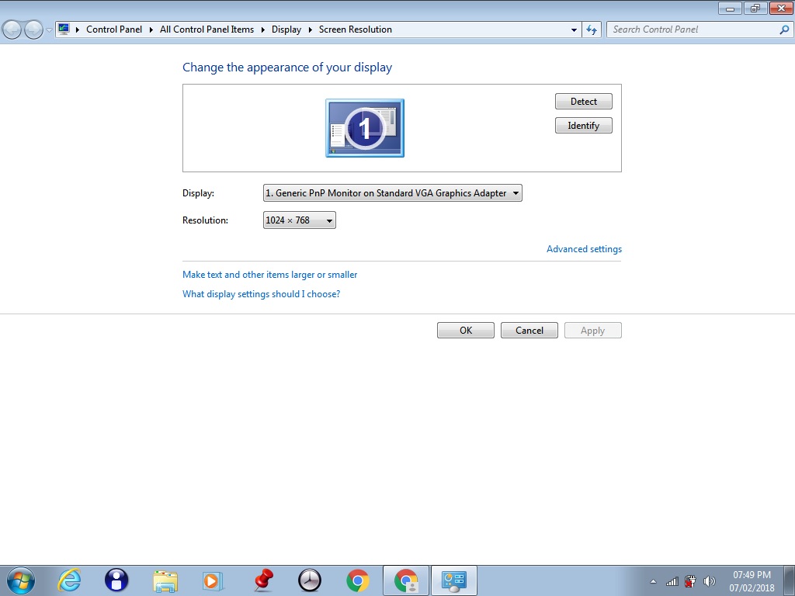795x596 pixels.
Task: Expand arrow after Control Panel breadcrumb
Action: point(151,29)
